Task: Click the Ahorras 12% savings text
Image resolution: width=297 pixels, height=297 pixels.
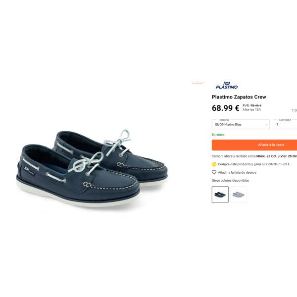Action: [x=252, y=110]
